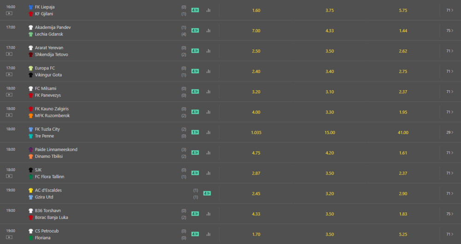Expand 71 more markets for FK Liepaja match
461x244 pixels.
[450, 10]
